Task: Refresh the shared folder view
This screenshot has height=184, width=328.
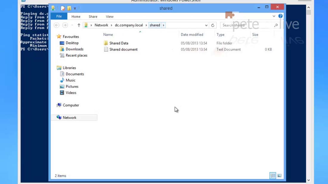Action: tap(213, 25)
